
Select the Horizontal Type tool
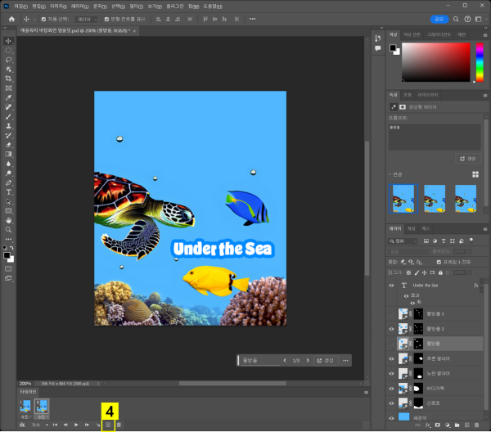9,191
